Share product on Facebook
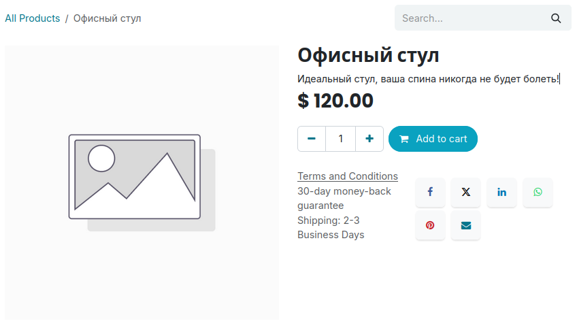Viewport: 577px width, 326px height. click(430, 193)
